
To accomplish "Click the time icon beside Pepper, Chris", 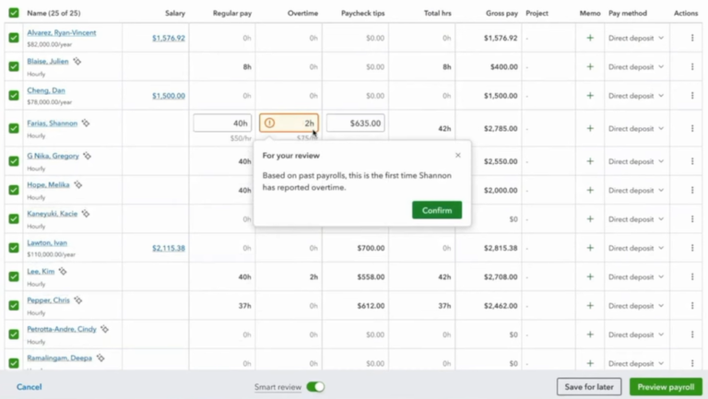I will pos(77,300).
